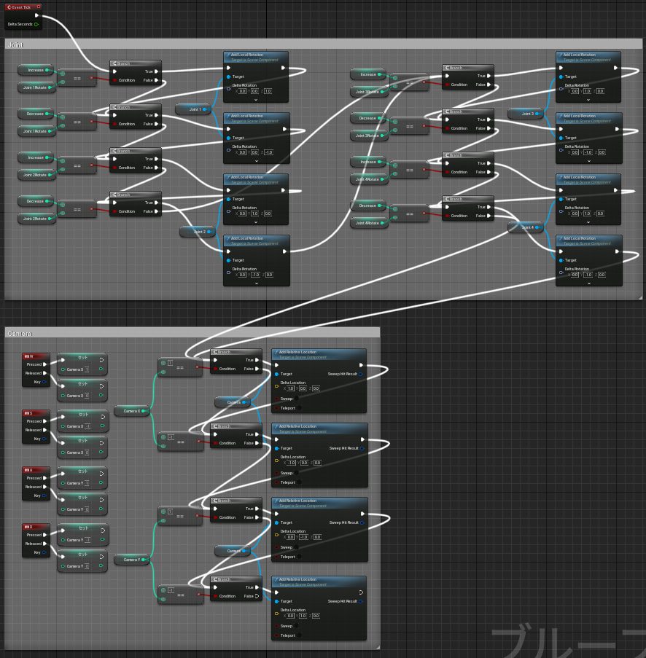The image size is (646, 658).
Task: Click Set Camera X 1 node's exec output pin
Action: 101,360
